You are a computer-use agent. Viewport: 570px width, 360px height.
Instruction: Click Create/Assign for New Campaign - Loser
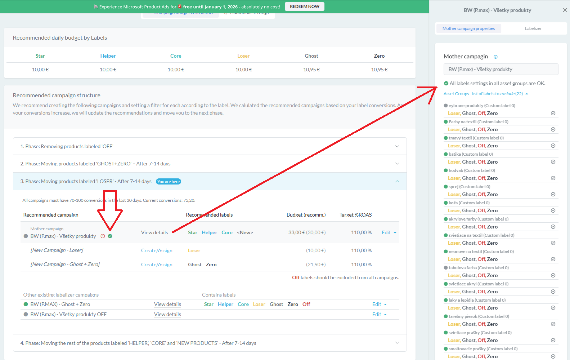click(157, 250)
